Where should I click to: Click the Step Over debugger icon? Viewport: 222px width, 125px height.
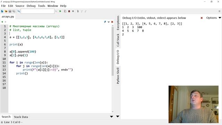(82, 11)
